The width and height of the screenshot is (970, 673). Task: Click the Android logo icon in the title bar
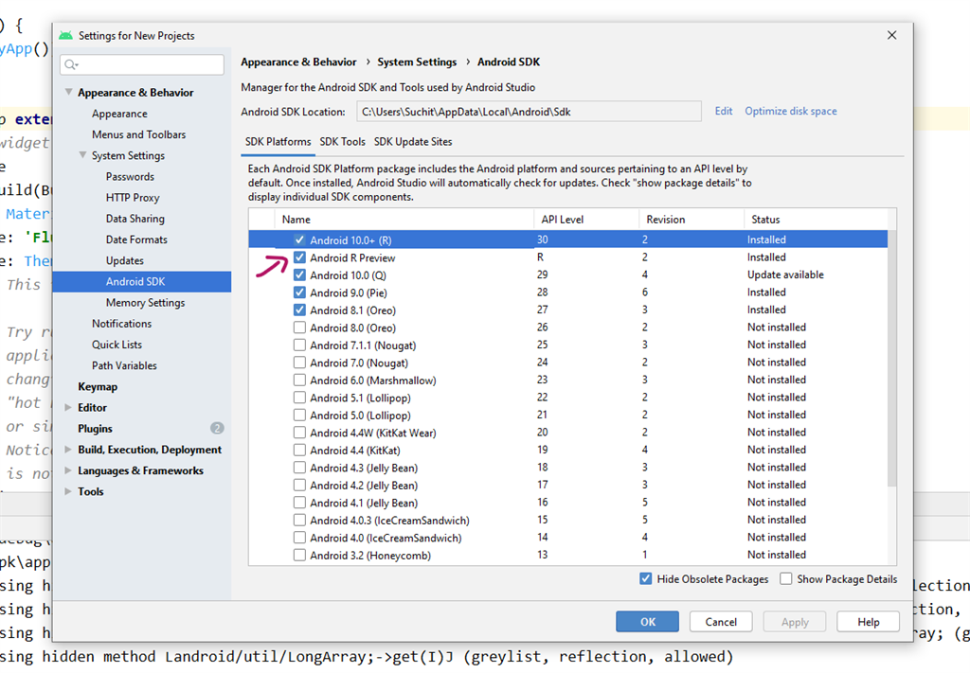[x=65, y=35]
